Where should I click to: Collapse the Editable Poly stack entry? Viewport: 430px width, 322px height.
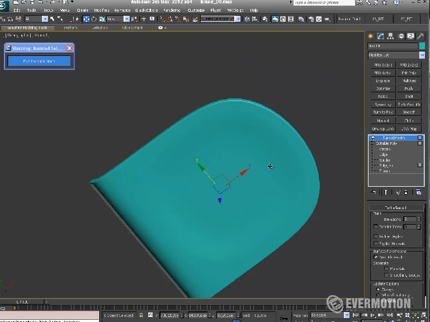[372, 144]
